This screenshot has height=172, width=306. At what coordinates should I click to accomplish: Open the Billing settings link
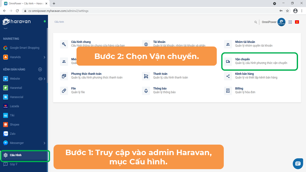[x=239, y=88]
